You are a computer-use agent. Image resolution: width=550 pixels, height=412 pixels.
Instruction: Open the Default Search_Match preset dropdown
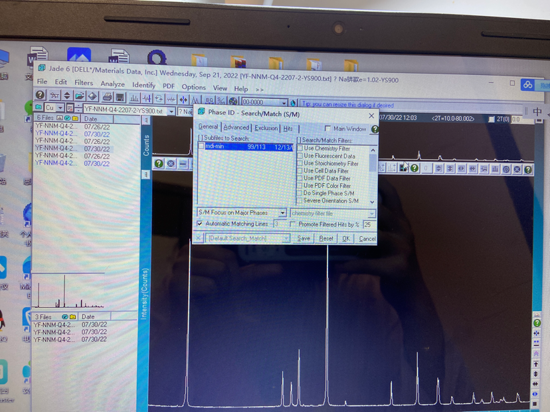286,238
